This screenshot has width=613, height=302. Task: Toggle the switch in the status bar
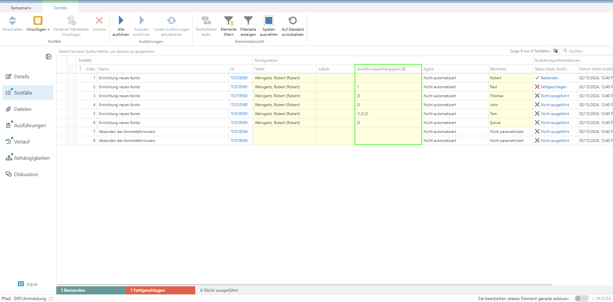[581, 298]
